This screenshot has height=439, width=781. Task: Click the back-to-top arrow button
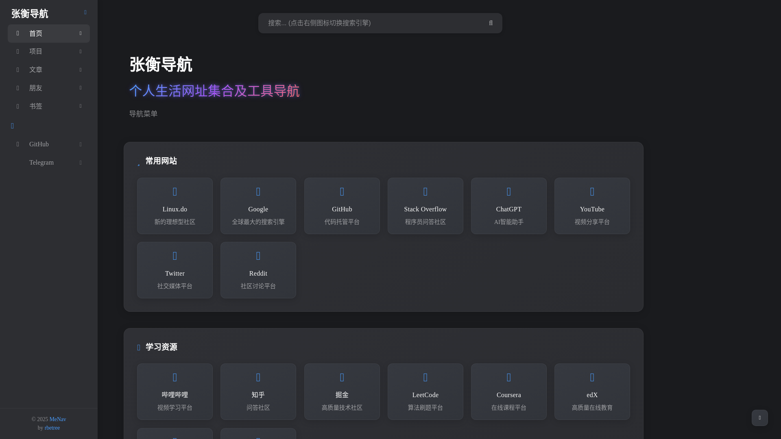pyautogui.click(x=760, y=418)
